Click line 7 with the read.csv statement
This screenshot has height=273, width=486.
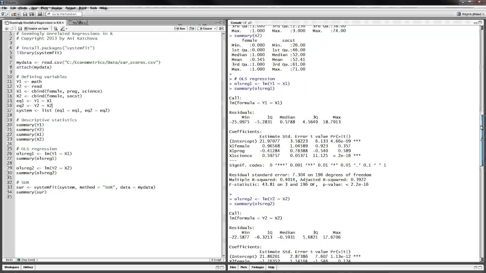click(88, 62)
